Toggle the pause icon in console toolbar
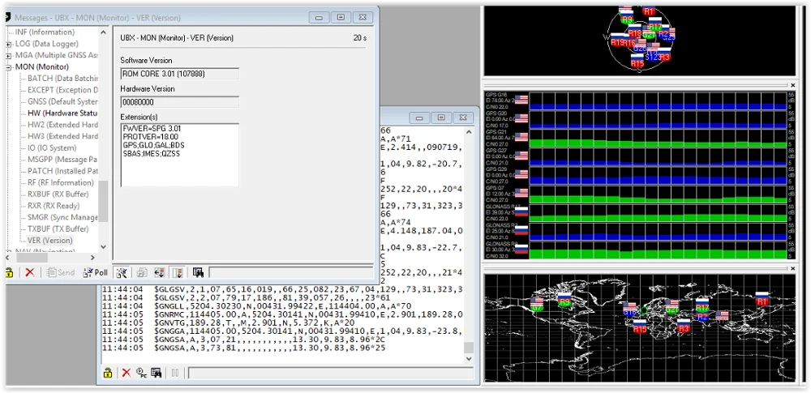The image size is (811, 393). [174, 373]
